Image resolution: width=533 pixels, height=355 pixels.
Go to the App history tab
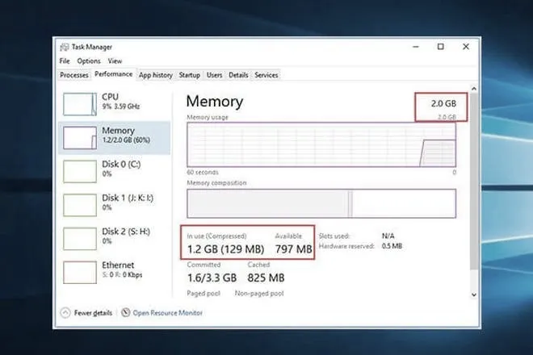coord(156,75)
